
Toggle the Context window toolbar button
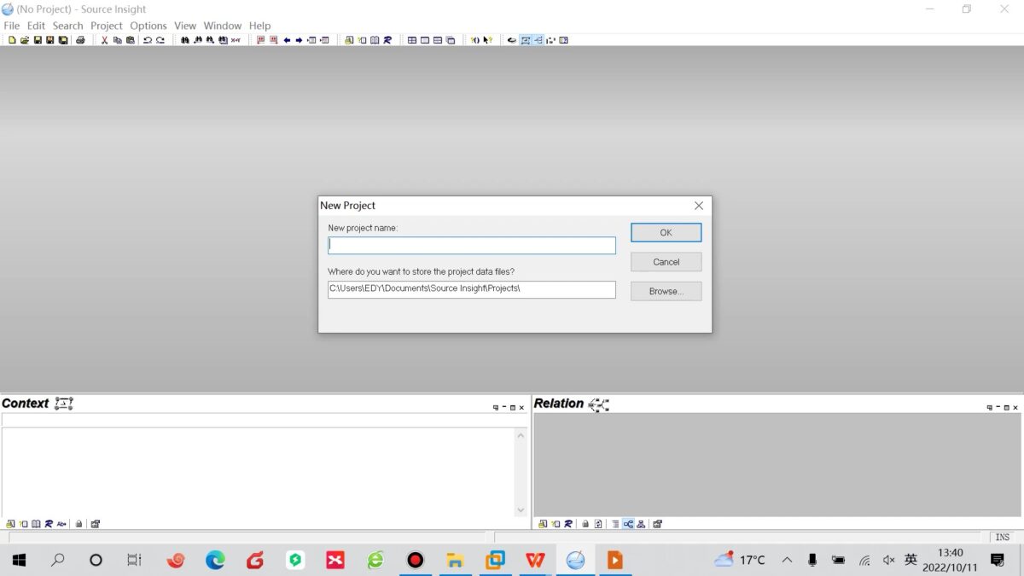[526, 40]
